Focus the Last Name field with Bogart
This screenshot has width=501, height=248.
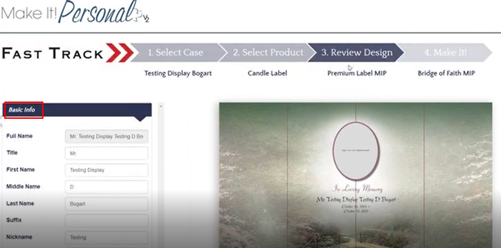point(107,204)
